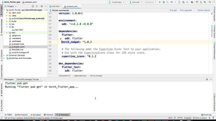Expand External Libraries node
This screenshot has height=121, width=216.
coord(4,55)
